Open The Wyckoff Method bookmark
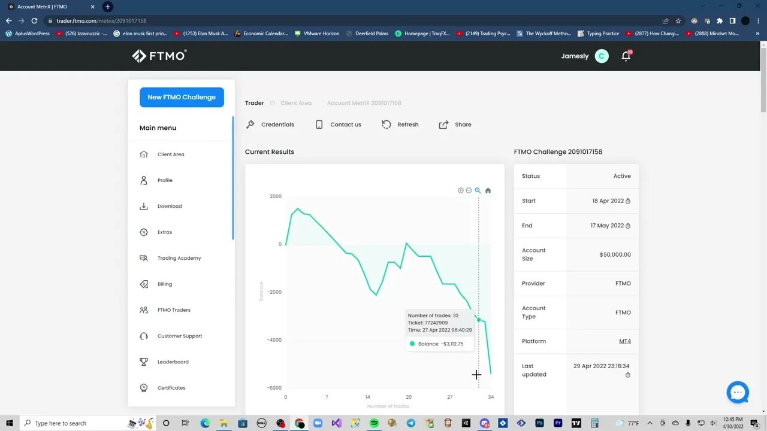The image size is (767, 431). click(x=543, y=34)
